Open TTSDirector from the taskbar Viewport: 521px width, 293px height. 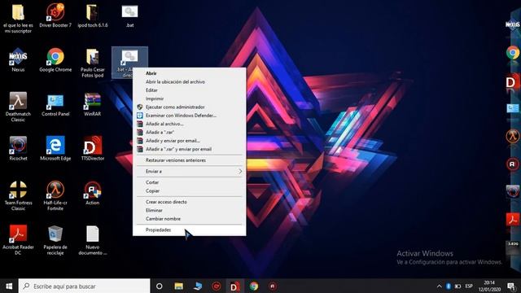click(235, 286)
